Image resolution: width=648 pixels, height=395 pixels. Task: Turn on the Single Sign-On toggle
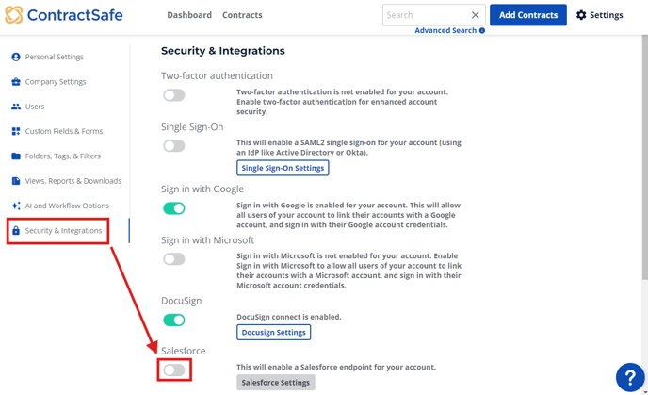(174, 145)
